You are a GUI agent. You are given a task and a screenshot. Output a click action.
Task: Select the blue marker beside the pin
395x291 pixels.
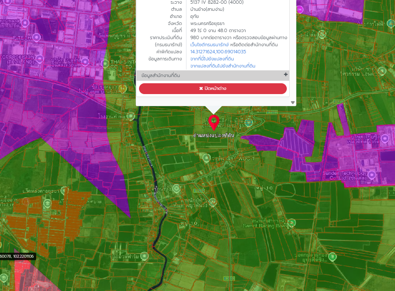click(x=248, y=122)
